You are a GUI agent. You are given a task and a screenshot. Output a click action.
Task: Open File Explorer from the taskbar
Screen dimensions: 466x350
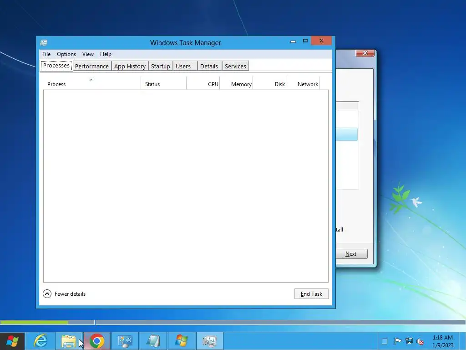pos(69,341)
